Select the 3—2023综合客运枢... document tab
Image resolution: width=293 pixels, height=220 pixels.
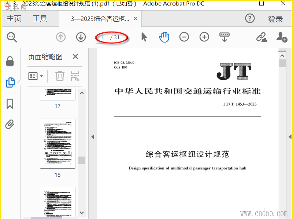tap(100, 19)
